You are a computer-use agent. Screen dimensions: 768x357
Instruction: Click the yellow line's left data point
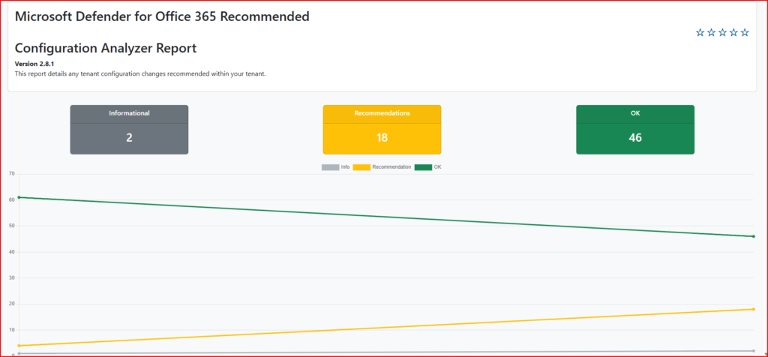click(x=19, y=346)
